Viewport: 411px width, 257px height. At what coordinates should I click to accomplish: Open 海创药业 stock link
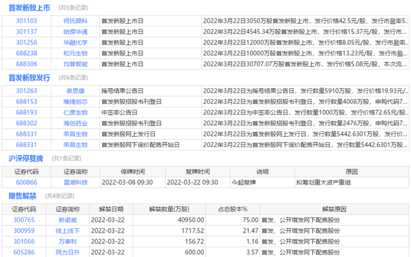(x=76, y=123)
